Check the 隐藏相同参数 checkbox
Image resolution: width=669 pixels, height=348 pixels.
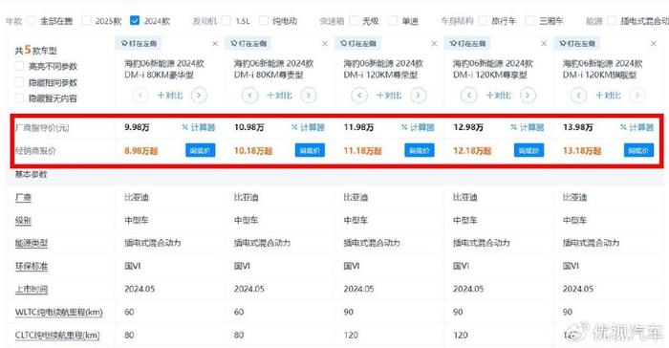click(x=19, y=82)
